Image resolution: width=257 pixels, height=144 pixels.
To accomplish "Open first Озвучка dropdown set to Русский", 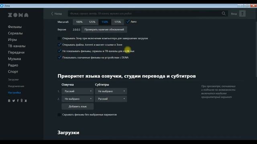I will [78, 91].
